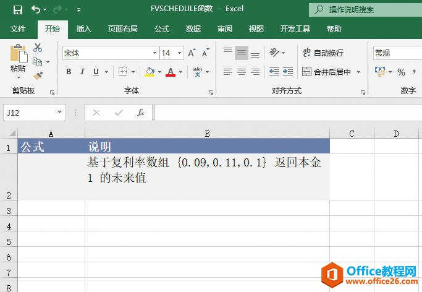Click the J12 Name Box field
This screenshot has width=422, height=292.
tap(29, 113)
